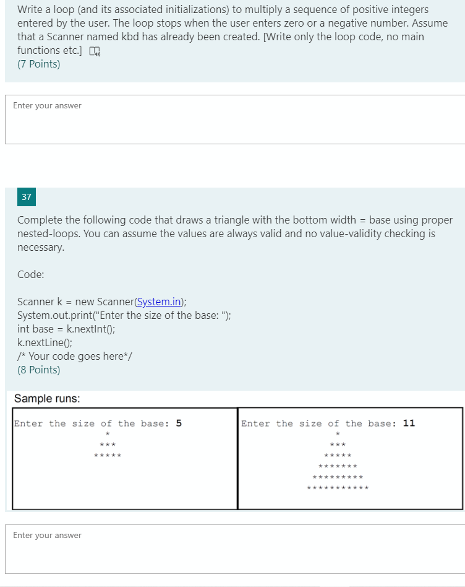Click the teal number indicator above question text
This screenshot has width=465, height=587.
(26, 196)
